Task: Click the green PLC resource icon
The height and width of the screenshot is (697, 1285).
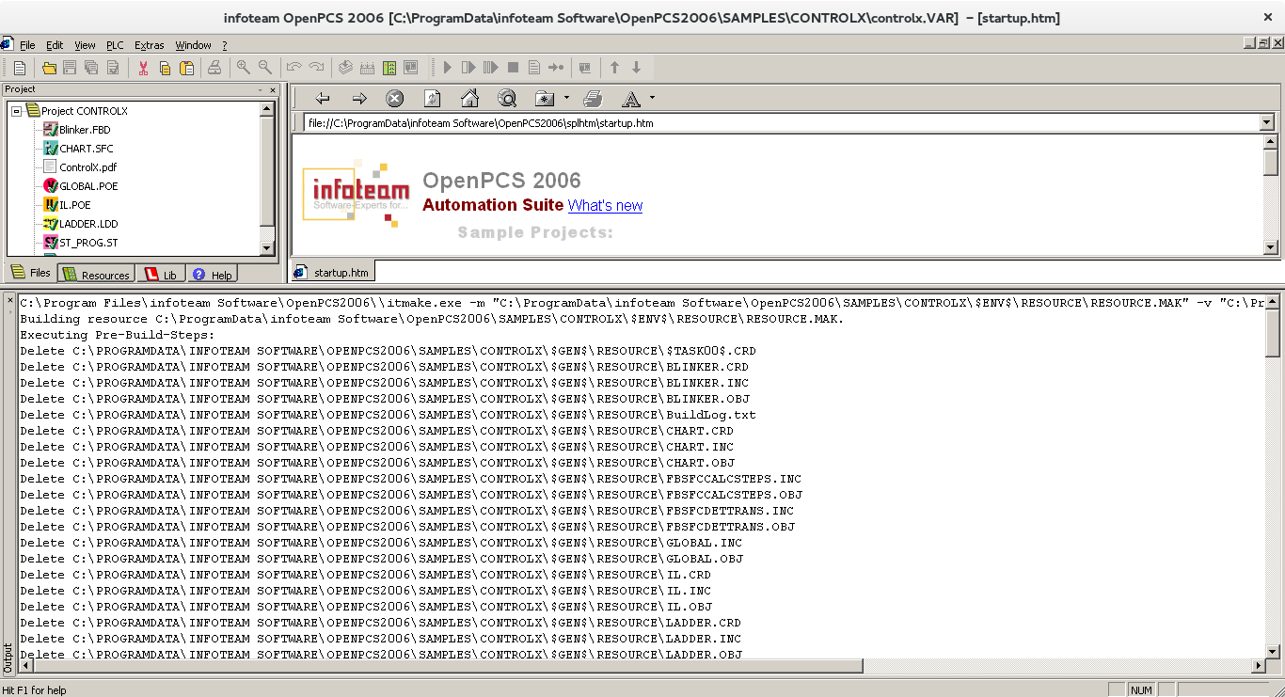Action: coord(389,68)
